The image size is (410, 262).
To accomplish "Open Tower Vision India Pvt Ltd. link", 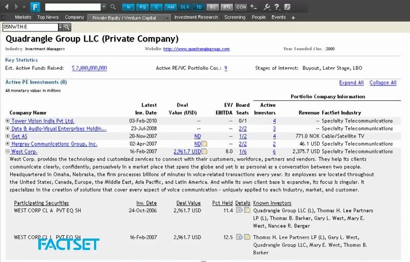I will (43, 121).
